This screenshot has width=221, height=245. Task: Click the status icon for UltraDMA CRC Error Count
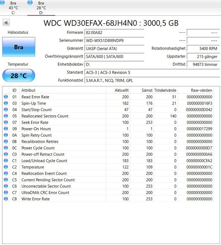pos(6,192)
